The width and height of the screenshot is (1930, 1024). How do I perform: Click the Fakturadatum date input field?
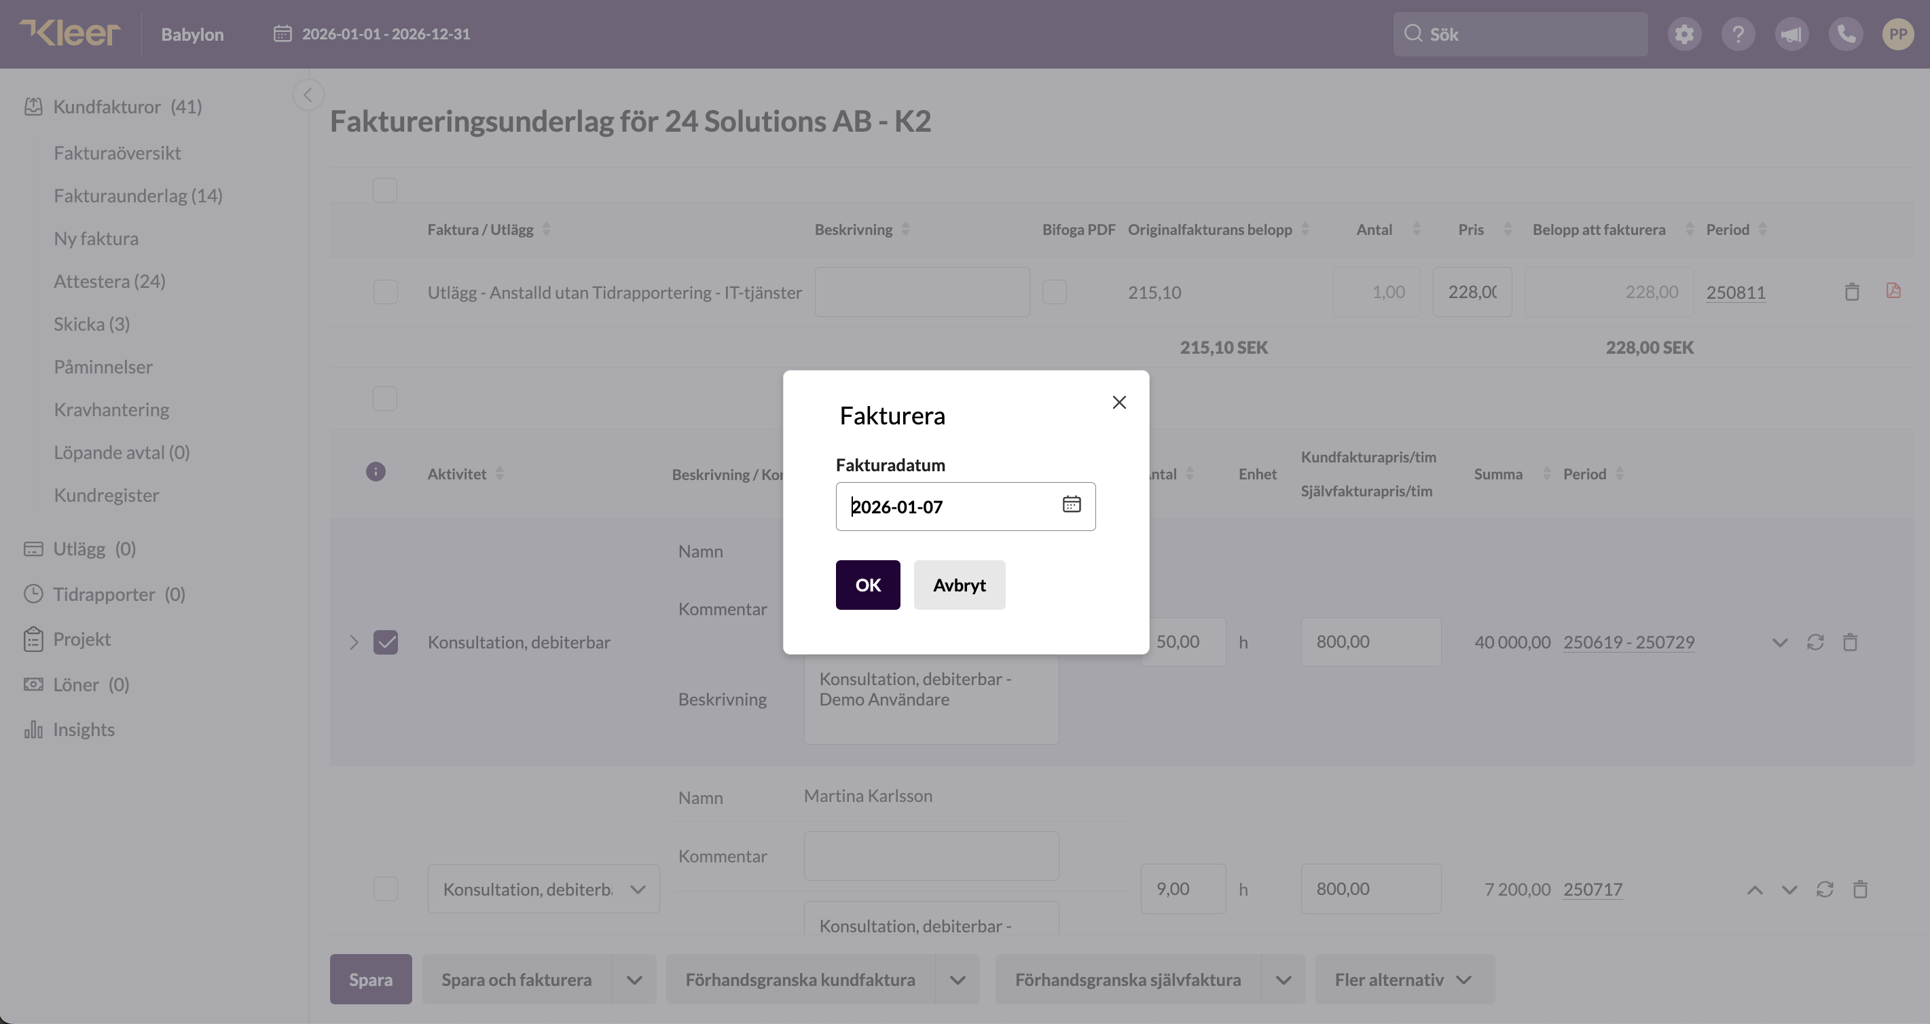click(x=966, y=507)
